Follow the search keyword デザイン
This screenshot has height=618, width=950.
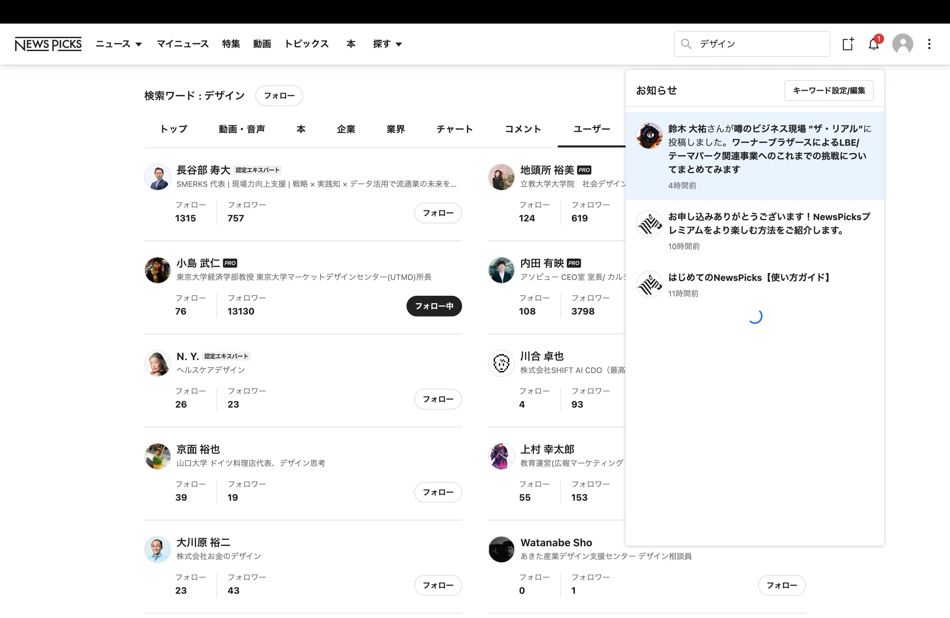(279, 96)
